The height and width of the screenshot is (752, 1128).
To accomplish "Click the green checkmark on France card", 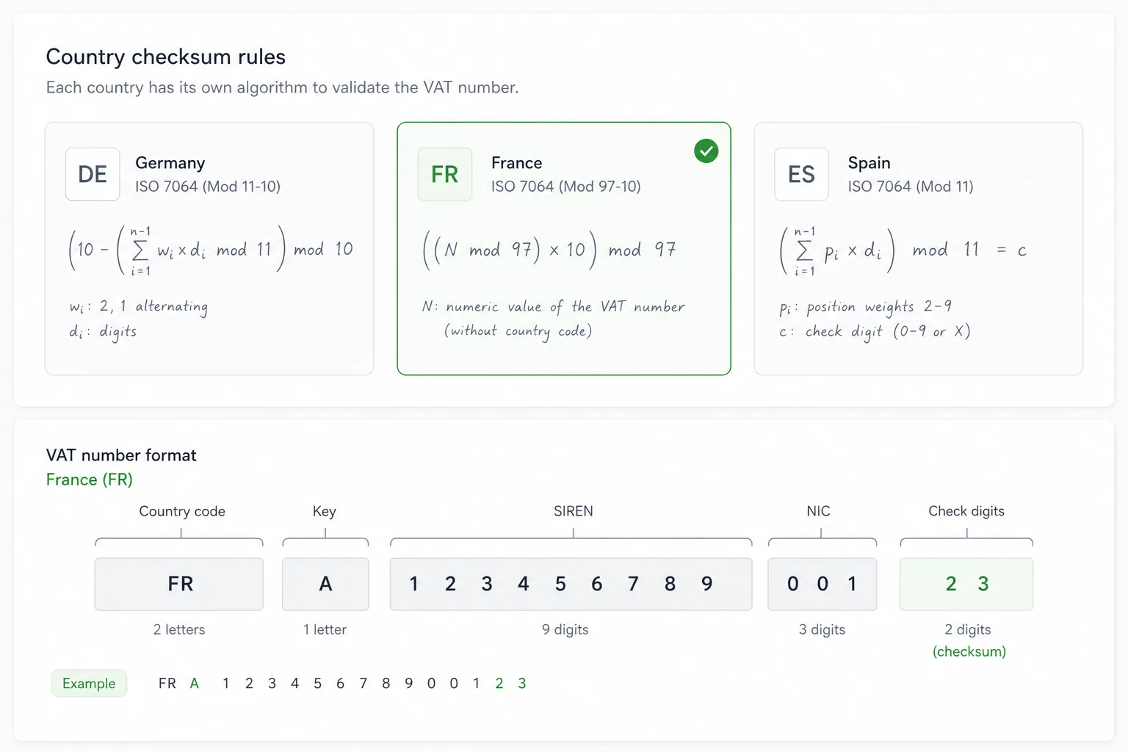I will tap(706, 151).
